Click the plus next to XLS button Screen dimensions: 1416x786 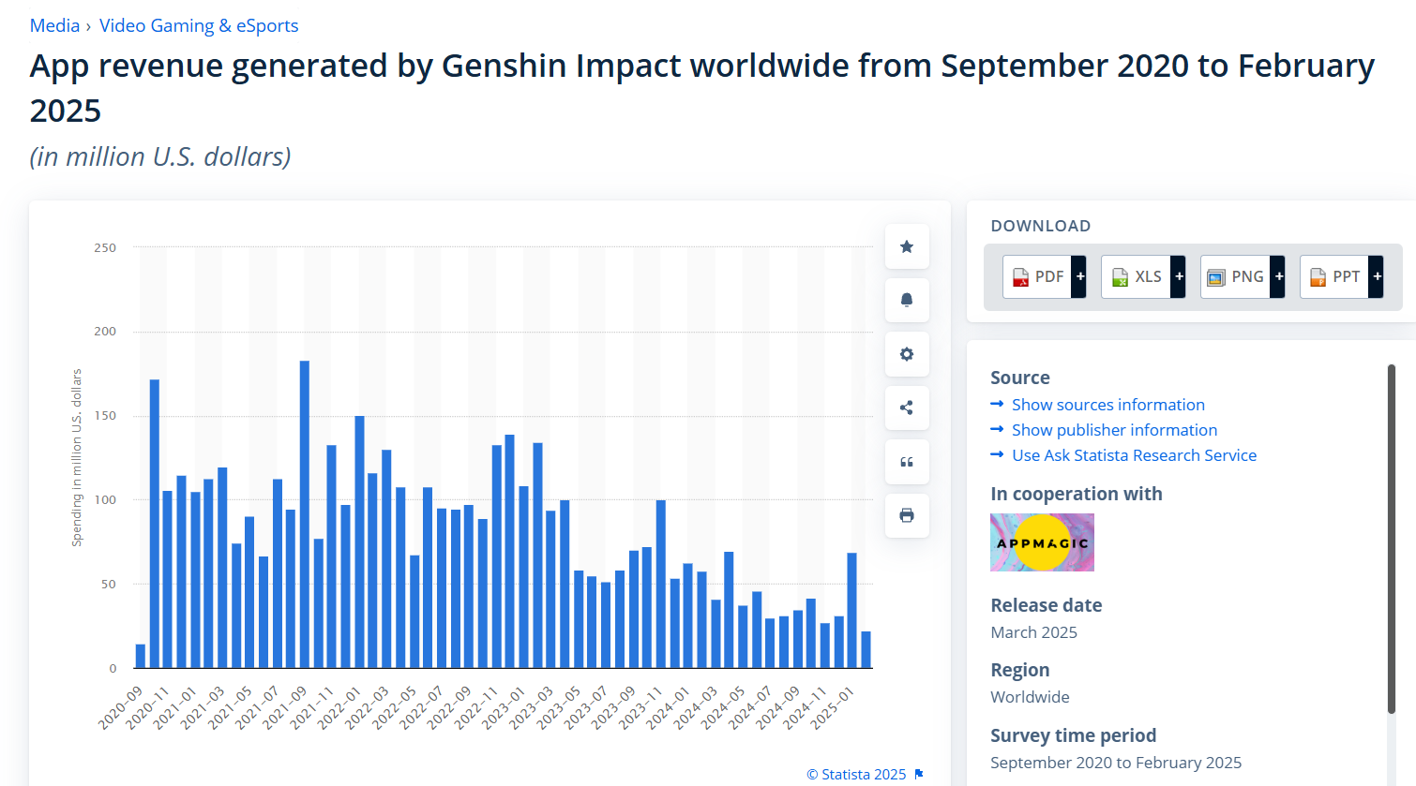[1179, 276]
